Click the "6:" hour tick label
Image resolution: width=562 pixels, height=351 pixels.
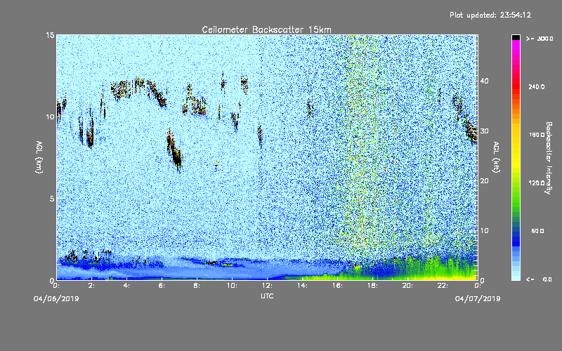click(162, 286)
